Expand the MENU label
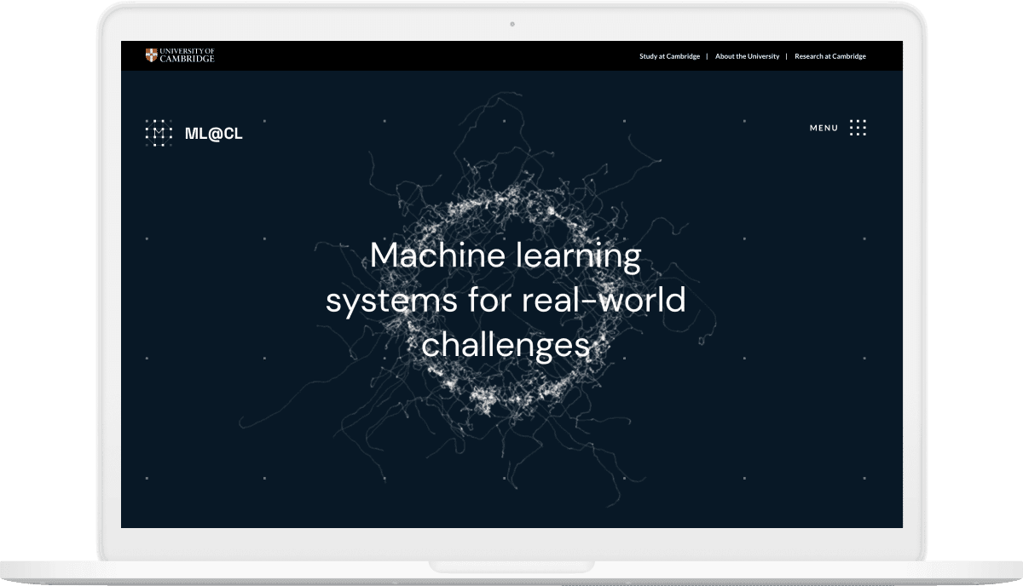Image resolution: width=1023 pixels, height=586 pixels. pyautogui.click(x=824, y=128)
